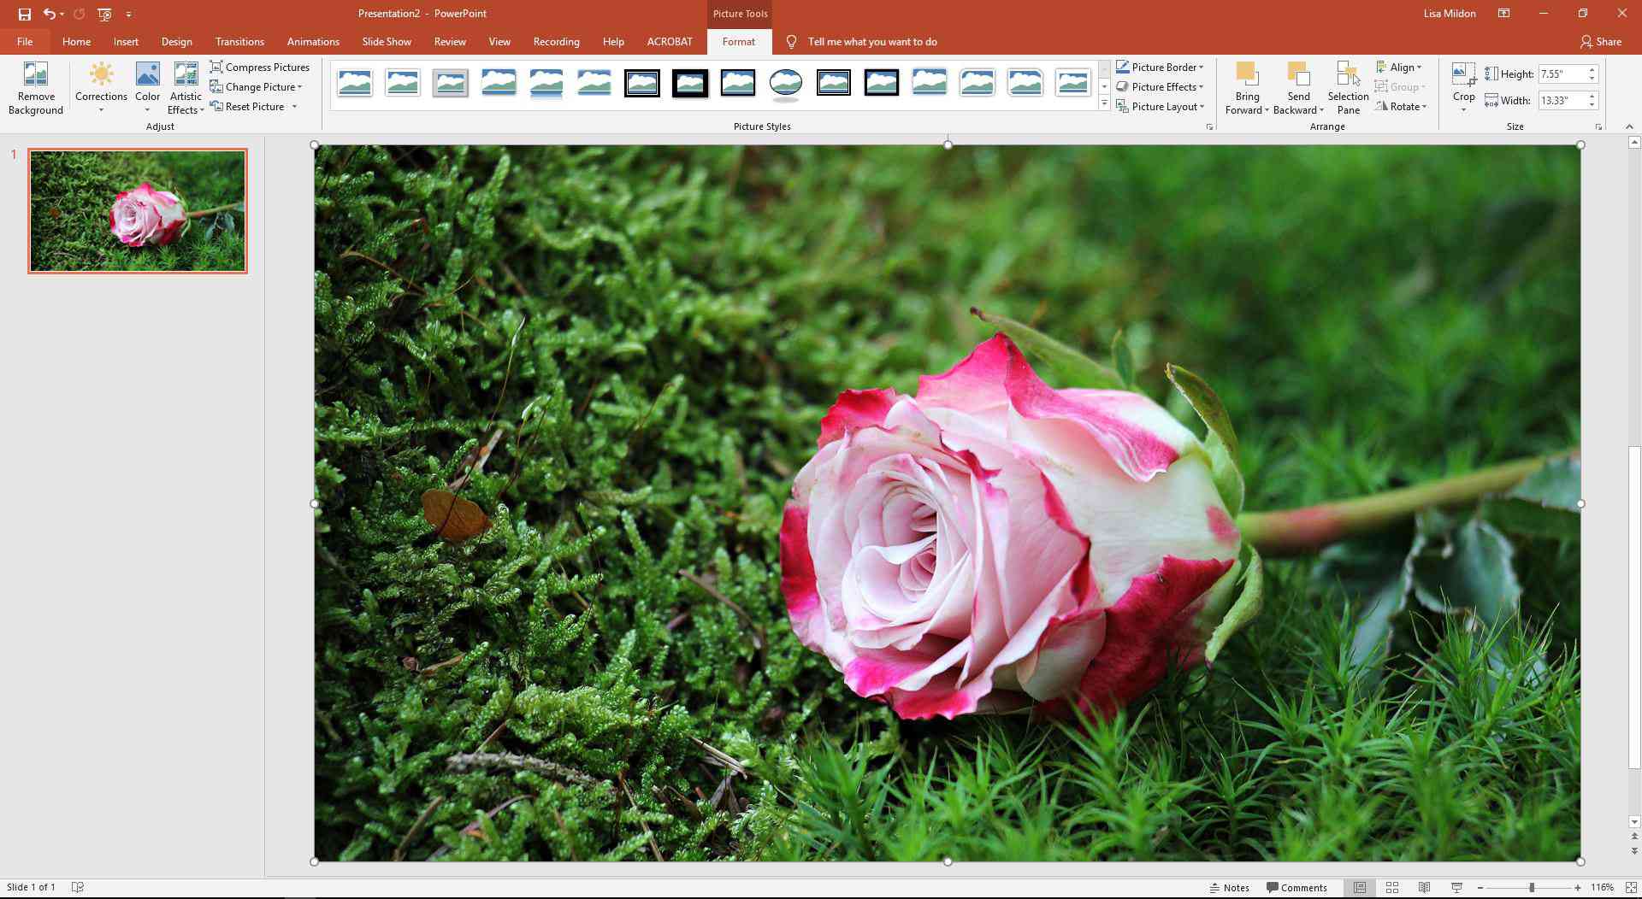Screen dimensions: 1642x899
Task: Switch to Reading view
Action: point(1424,887)
